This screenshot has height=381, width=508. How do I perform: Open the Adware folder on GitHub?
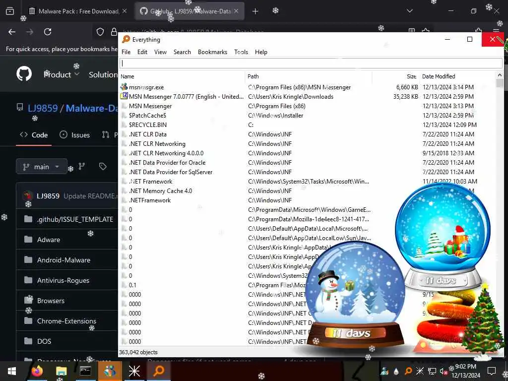pos(49,240)
